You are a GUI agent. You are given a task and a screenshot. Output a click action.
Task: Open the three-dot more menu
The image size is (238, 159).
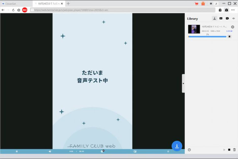click(233, 10)
